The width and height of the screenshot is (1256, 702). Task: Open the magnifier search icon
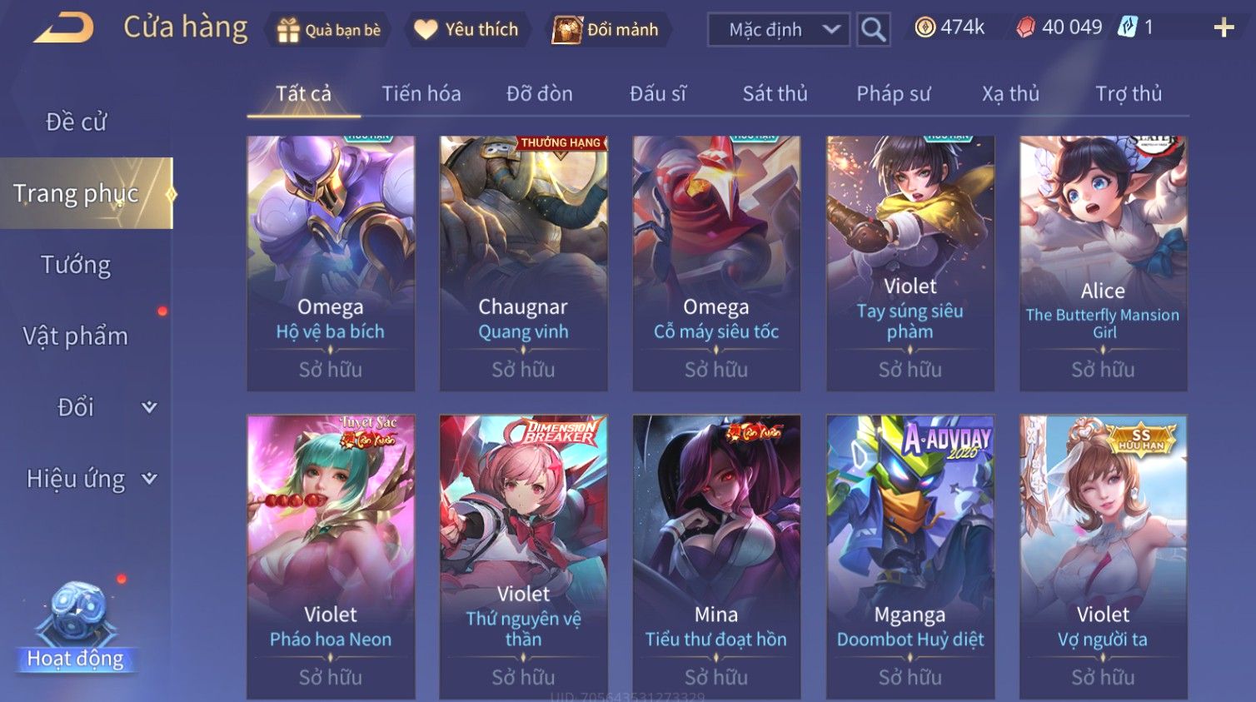point(873,29)
